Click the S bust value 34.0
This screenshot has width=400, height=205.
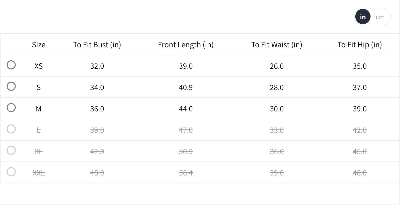97,87
